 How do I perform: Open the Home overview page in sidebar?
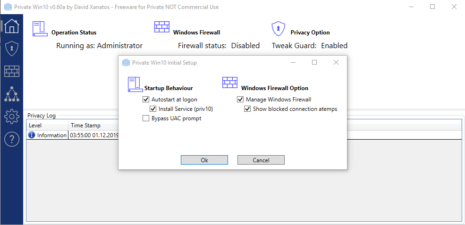(11, 26)
